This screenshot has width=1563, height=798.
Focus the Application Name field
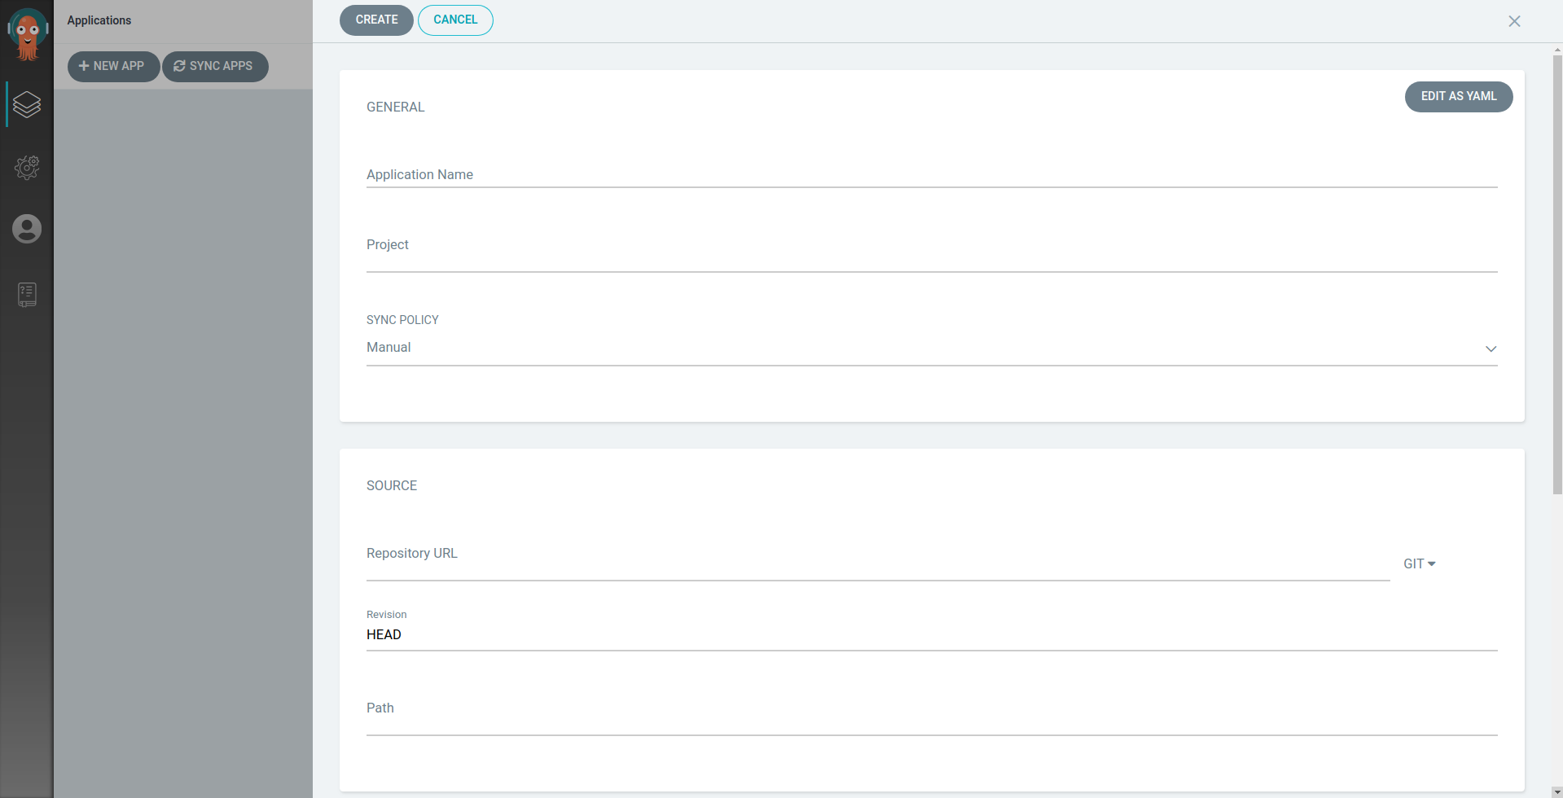[x=932, y=174]
